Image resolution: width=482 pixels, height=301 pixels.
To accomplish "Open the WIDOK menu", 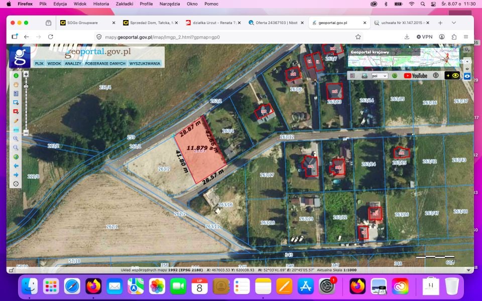I will pyautogui.click(x=54, y=63).
